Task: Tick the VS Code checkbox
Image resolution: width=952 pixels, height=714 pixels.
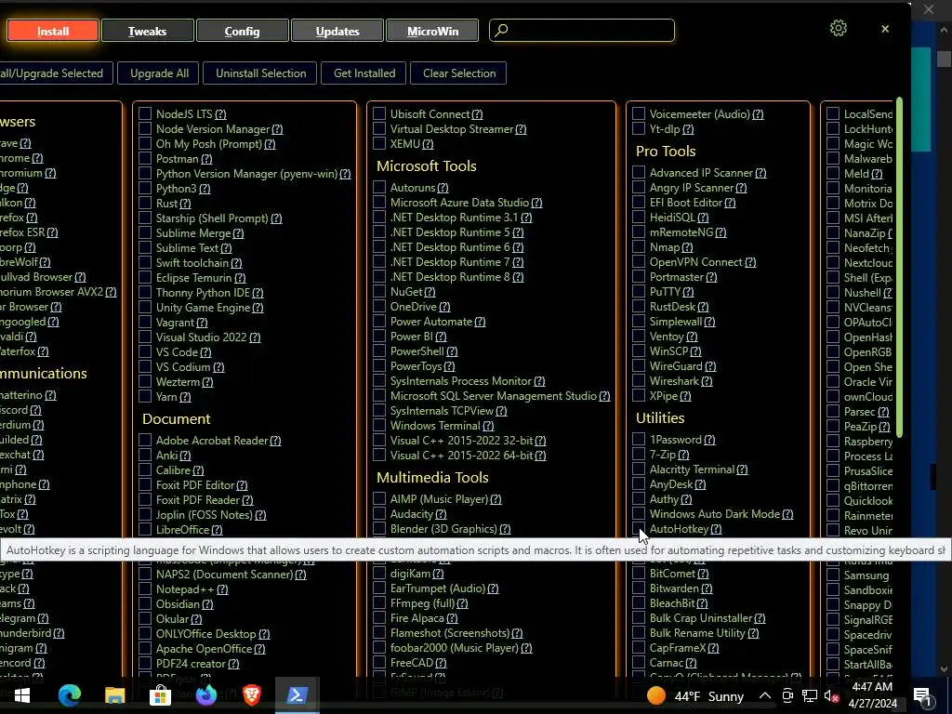Action: 145,351
